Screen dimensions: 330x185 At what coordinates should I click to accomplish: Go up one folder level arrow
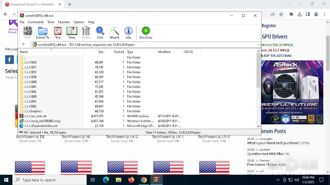tap(23, 44)
